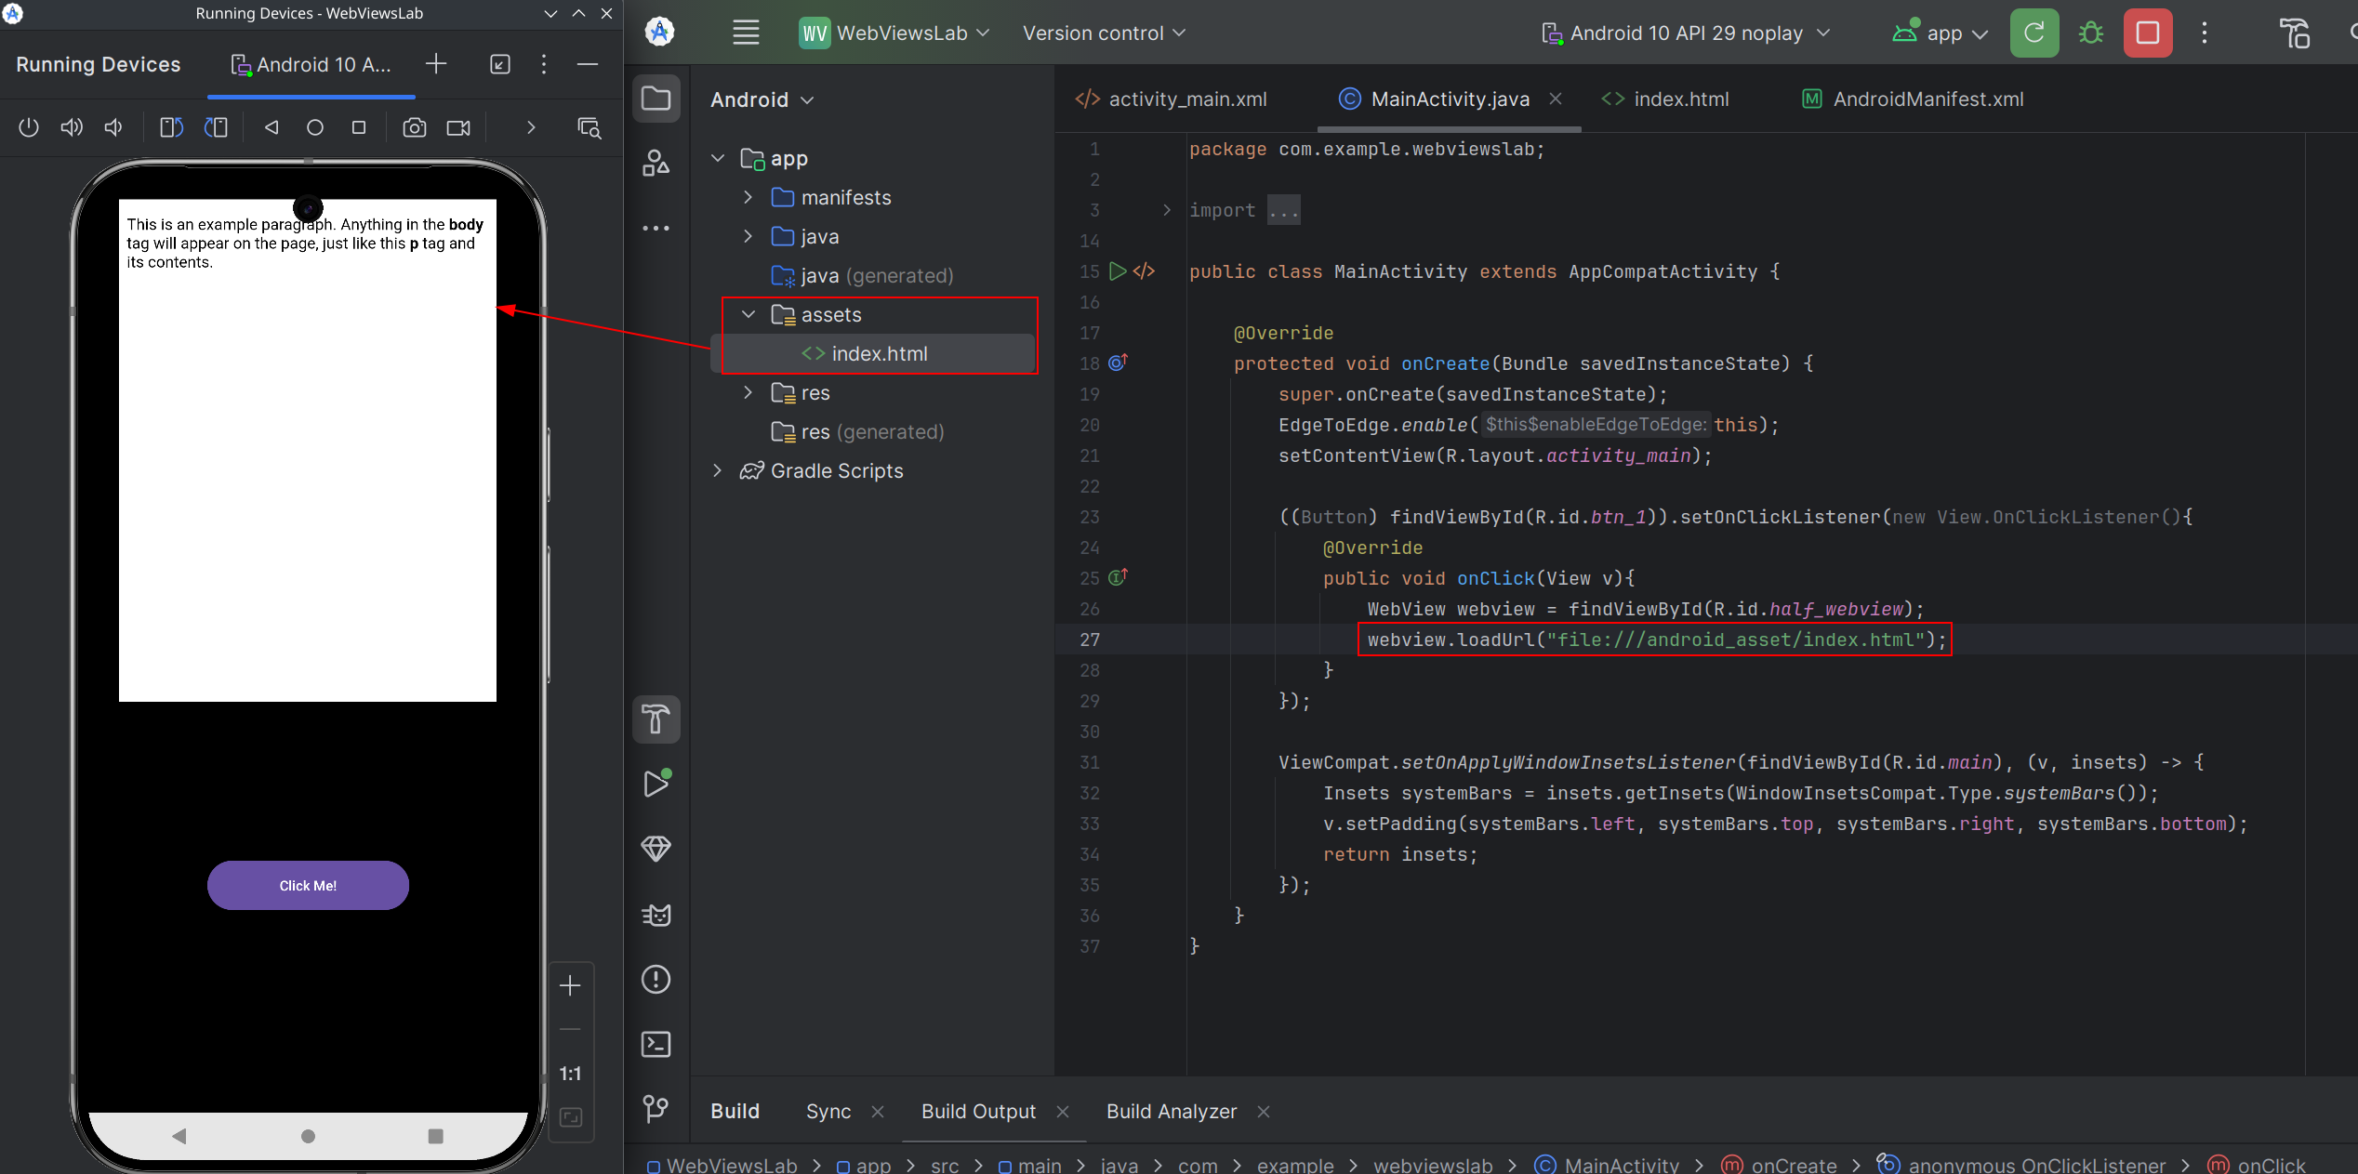The image size is (2358, 1174).
Task: Open the App Quality Insights gem icon
Action: [x=656, y=849]
